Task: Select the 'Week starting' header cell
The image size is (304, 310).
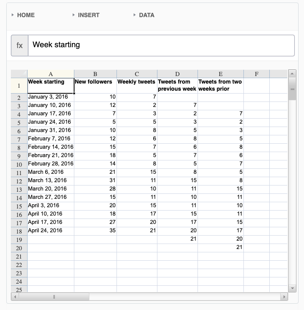Action: pyautogui.click(x=51, y=86)
